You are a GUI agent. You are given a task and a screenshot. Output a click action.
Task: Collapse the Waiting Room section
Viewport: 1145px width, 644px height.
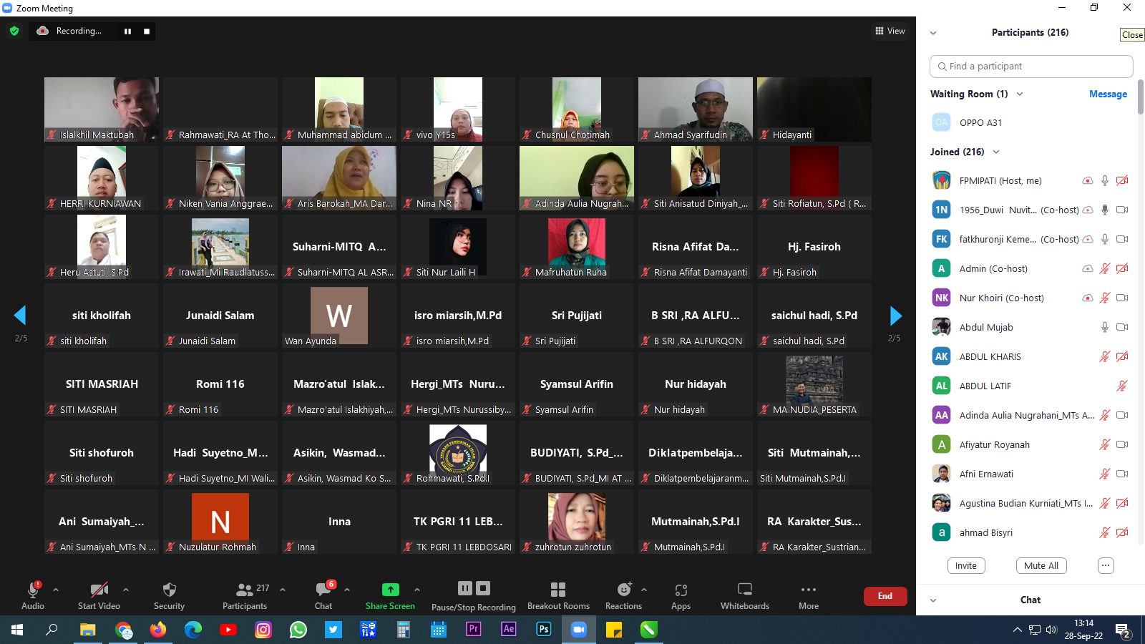(x=1020, y=94)
